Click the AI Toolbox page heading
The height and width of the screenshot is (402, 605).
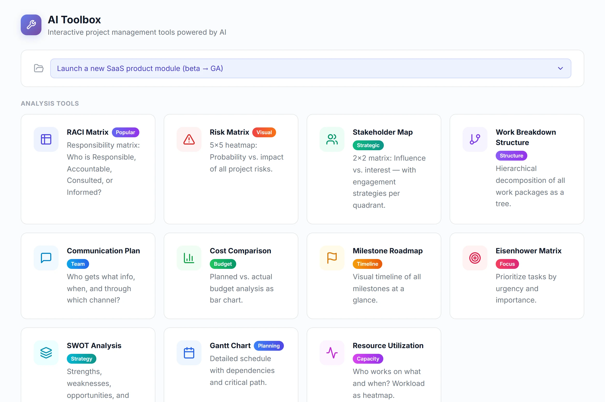(x=74, y=20)
